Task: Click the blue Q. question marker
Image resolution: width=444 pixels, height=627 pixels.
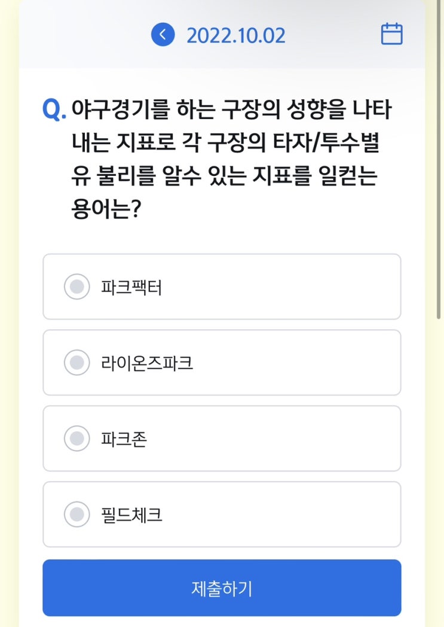Action: click(54, 111)
